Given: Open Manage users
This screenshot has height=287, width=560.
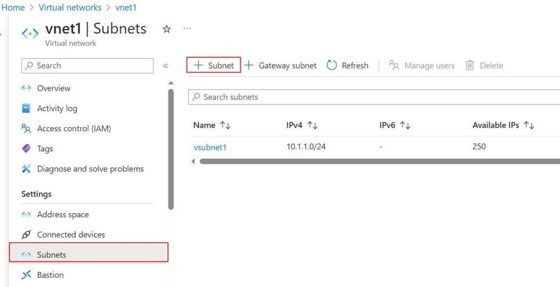Looking at the screenshot, I should [422, 66].
